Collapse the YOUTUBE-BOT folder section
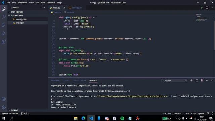 click(x=16, y=16)
